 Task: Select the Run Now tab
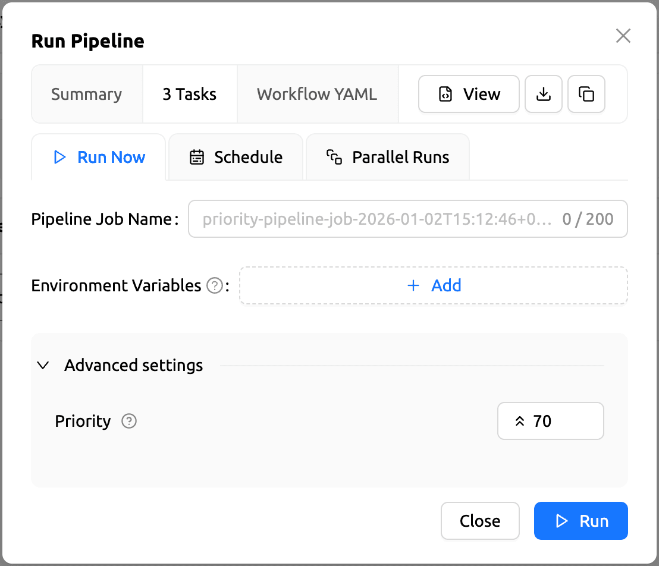99,157
